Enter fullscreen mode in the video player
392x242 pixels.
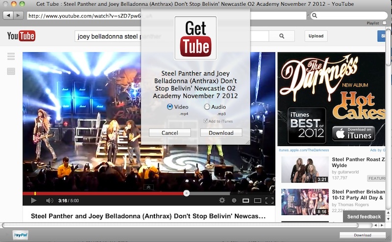coord(269,200)
